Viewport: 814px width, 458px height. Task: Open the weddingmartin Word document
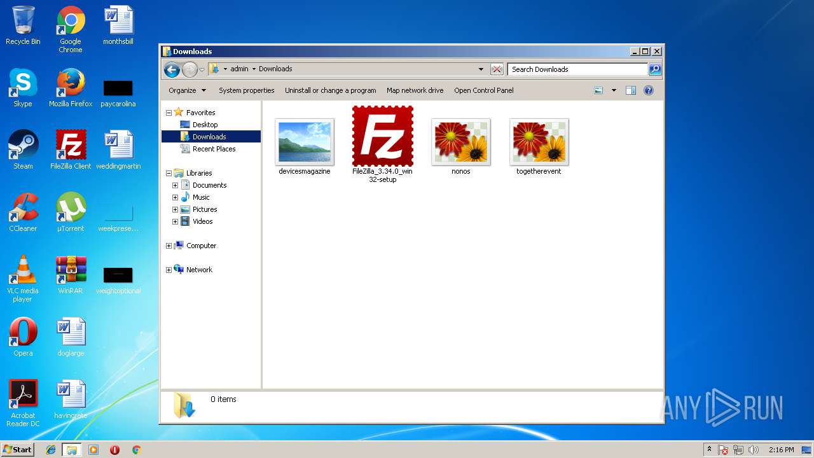click(118, 150)
